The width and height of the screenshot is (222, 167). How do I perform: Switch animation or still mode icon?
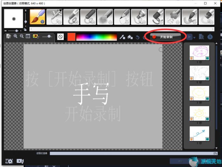[x=20, y=161]
